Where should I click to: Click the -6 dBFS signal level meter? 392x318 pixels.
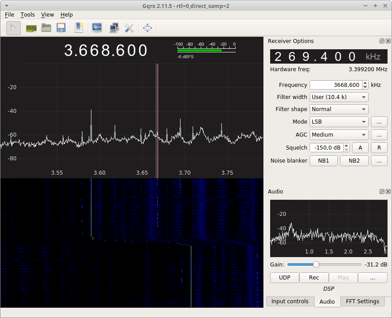coord(205,50)
